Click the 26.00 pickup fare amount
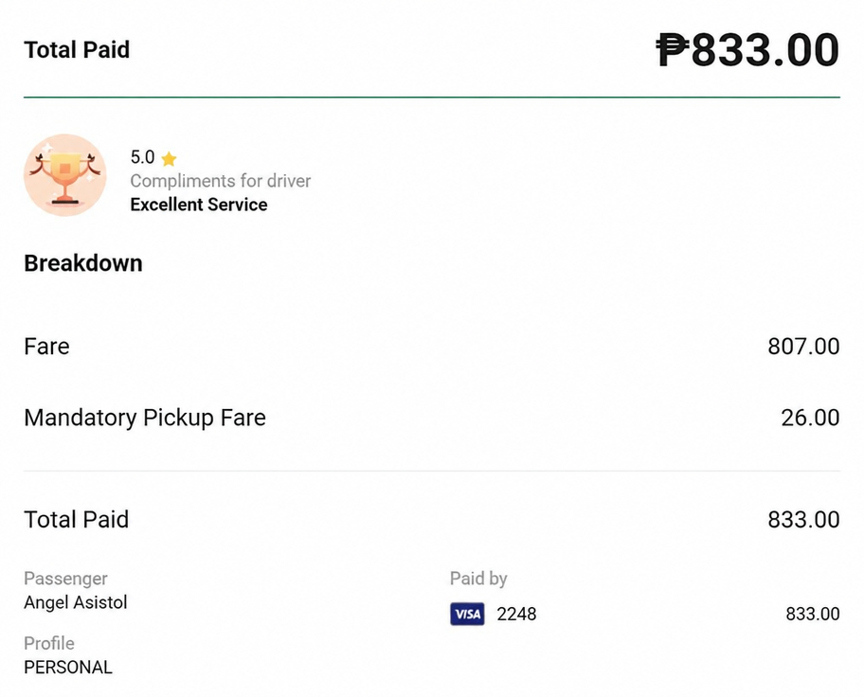Image resolution: width=864 pixels, height=697 pixels. tap(810, 418)
